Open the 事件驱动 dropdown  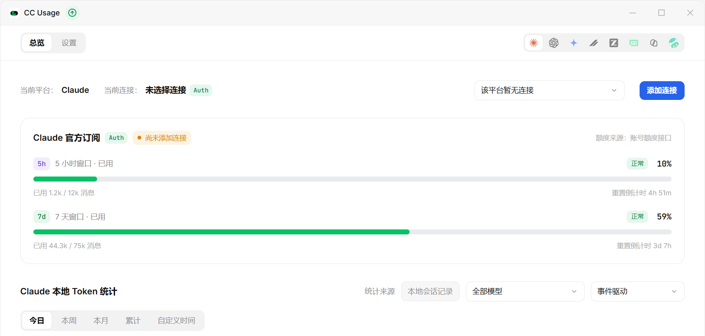coord(637,291)
